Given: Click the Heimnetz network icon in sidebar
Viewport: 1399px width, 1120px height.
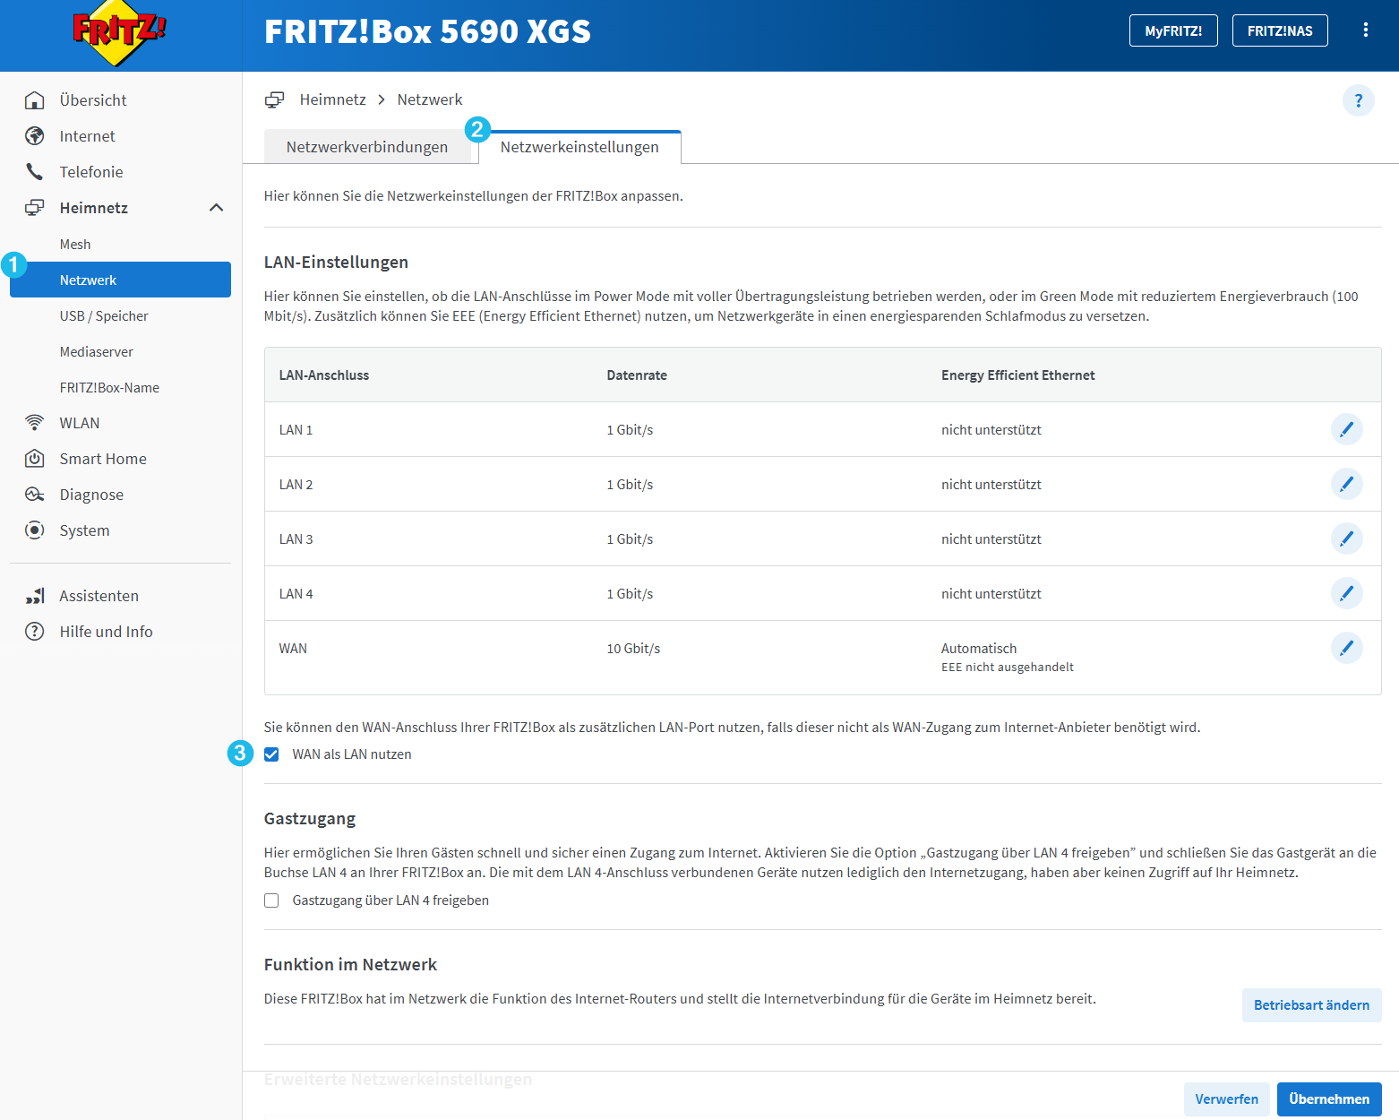Looking at the screenshot, I should click(34, 208).
